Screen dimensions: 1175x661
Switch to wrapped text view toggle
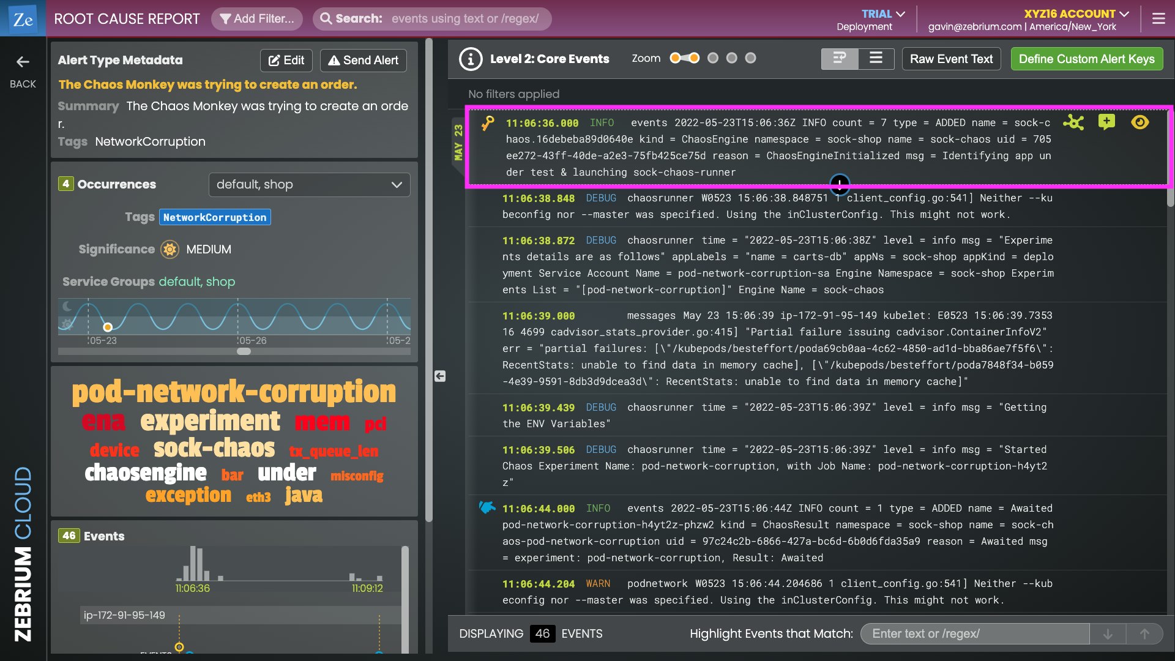pyautogui.click(x=839, y=59)
